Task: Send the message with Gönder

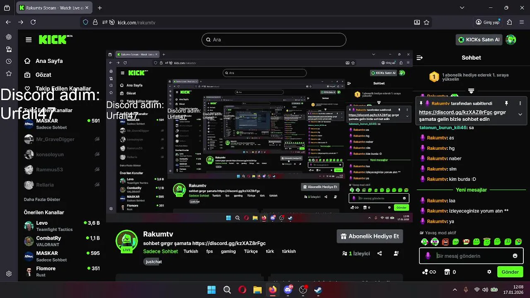Action: [x=510, y=272]
